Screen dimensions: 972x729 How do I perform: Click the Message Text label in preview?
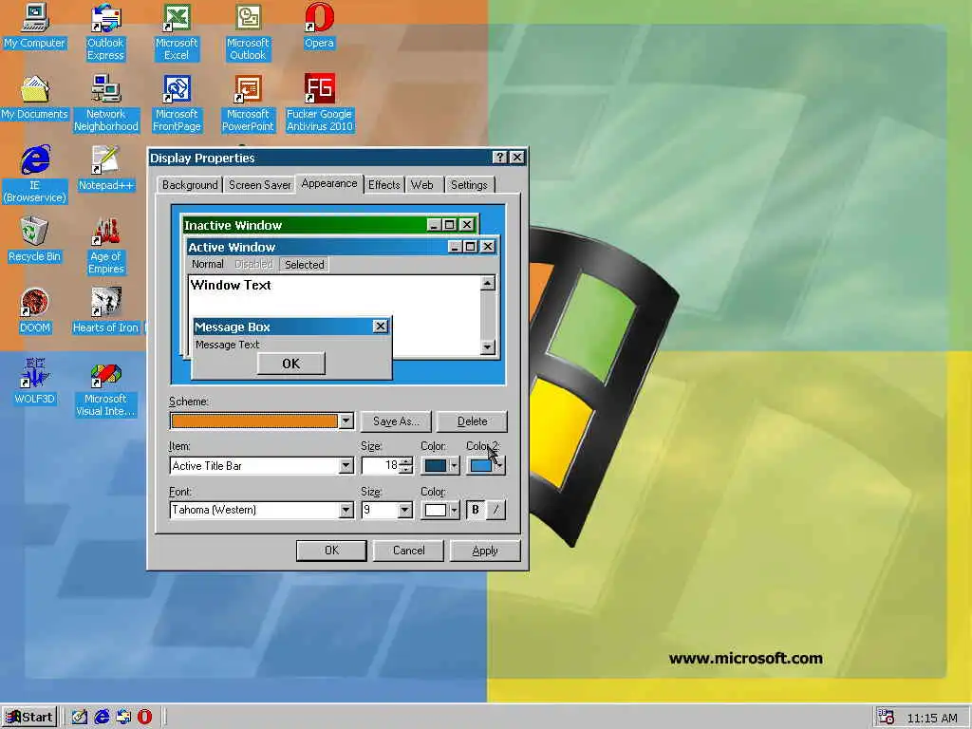[228, 345]
